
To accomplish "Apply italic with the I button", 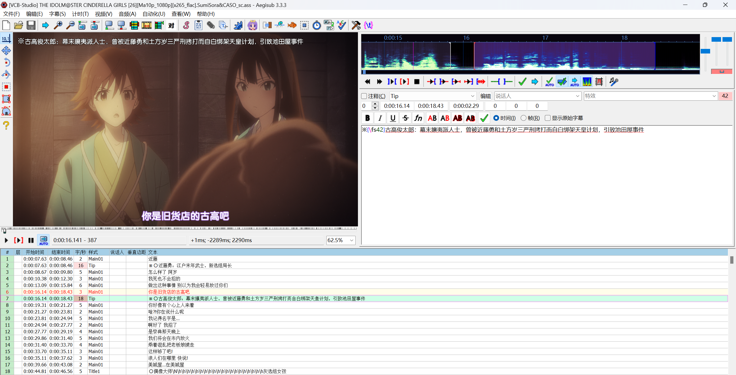I will (380, 118).
